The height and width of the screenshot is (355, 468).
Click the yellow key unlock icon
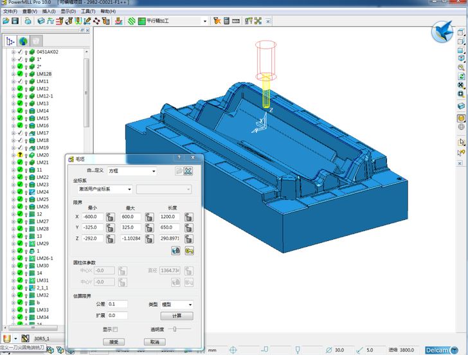[x=189, y=251]
